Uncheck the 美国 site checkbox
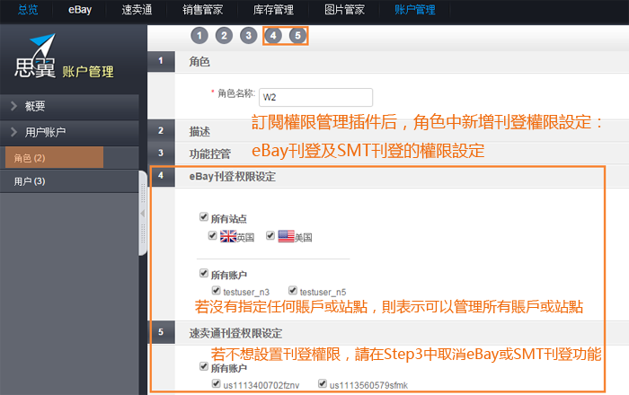 pos(270,235)
